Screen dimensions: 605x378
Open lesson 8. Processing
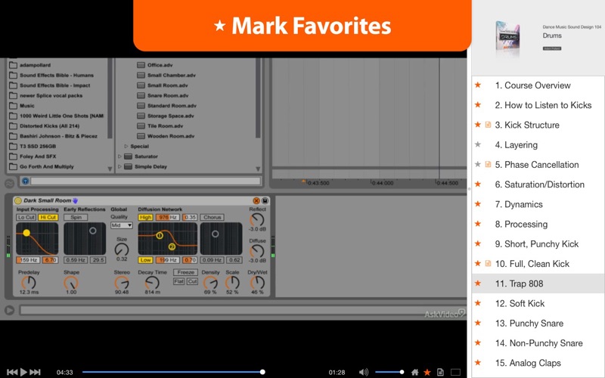point(521,224)
